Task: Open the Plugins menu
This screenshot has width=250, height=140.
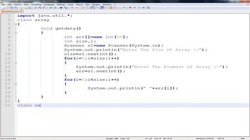Action: [96, 4]
